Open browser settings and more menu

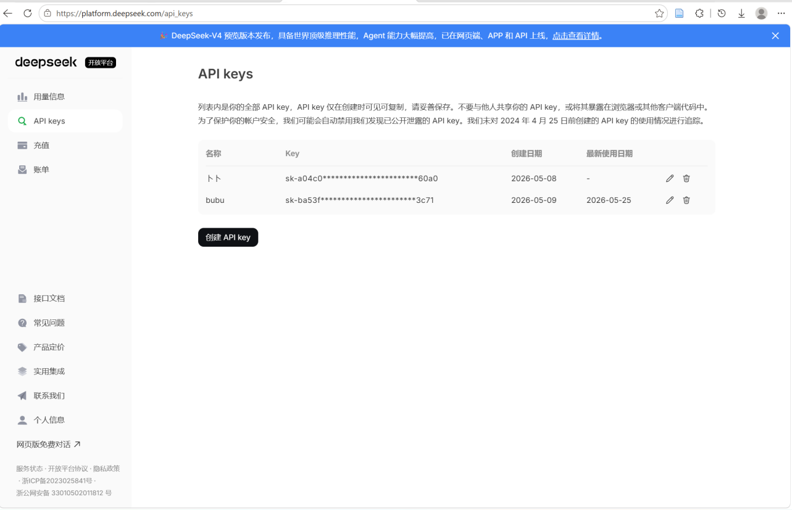782,13
